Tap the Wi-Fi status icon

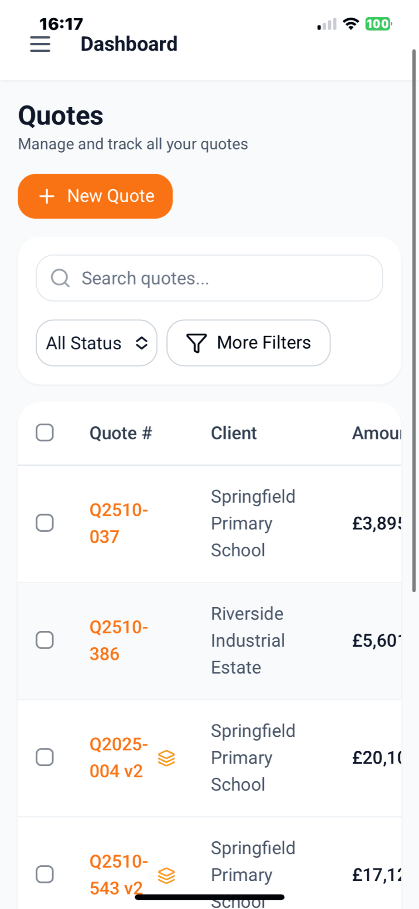click(351, 24)
